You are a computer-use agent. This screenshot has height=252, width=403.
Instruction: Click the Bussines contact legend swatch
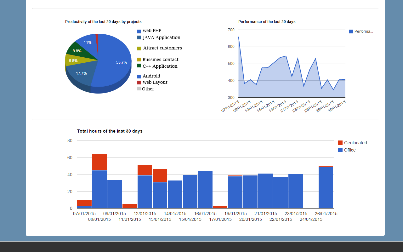tap(139, 60)
